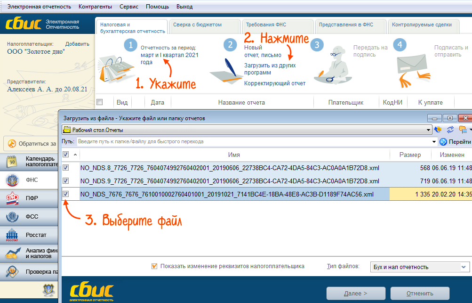This screenshot has width=472, height=303.
Task: Switch to the Сверка с бюджетом tab
Action: [205, 26]
